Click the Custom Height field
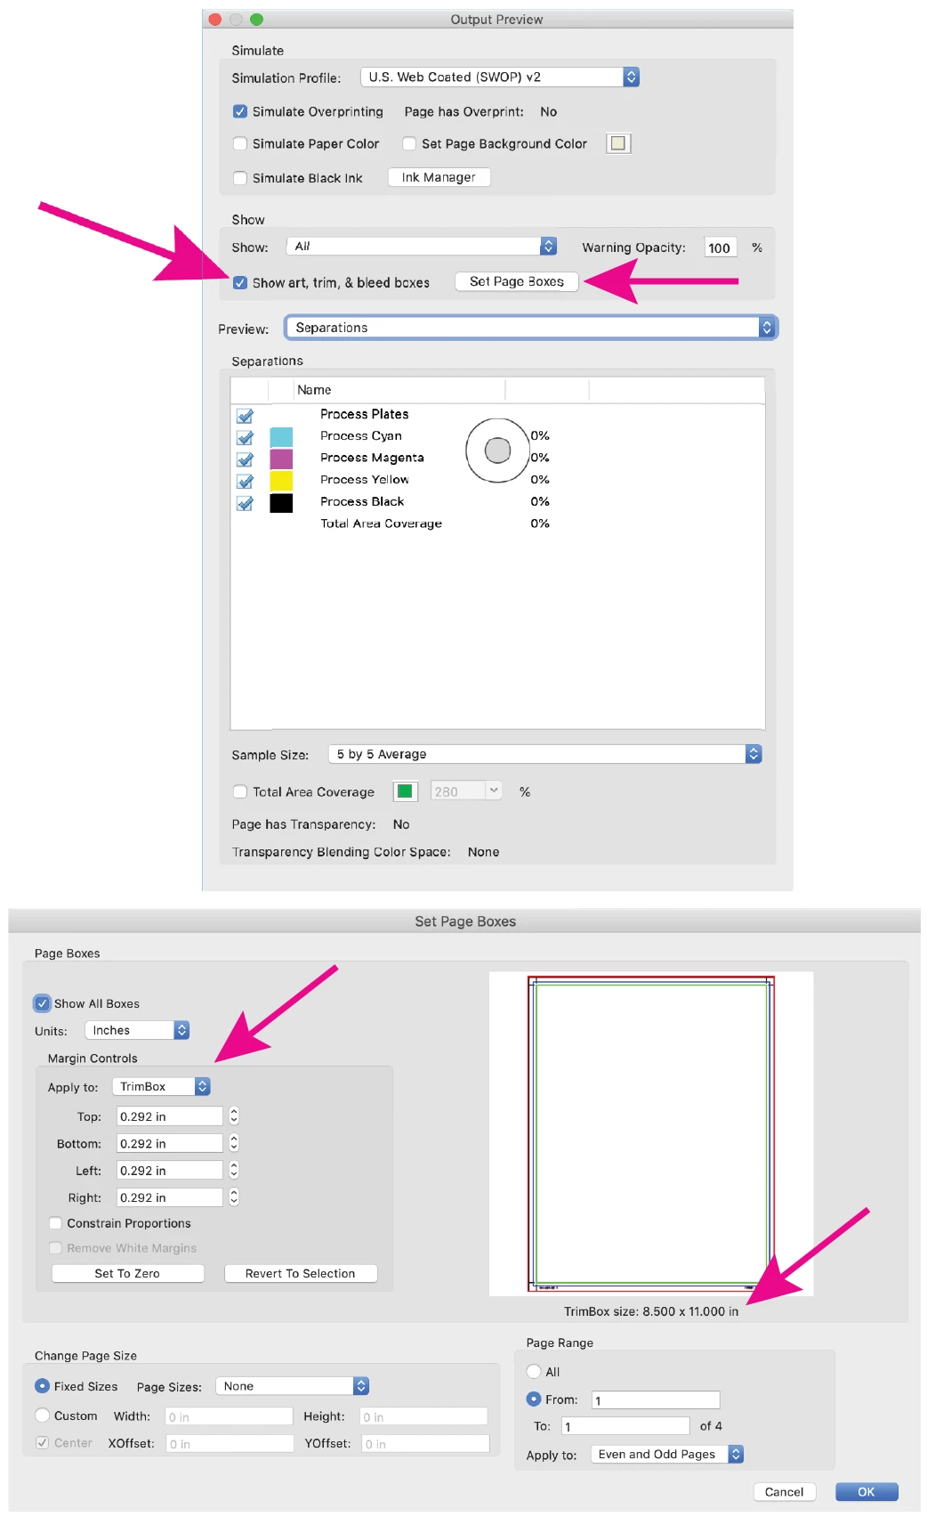The width and height of the screenshot is (927, 1517). coord(423,1416)
